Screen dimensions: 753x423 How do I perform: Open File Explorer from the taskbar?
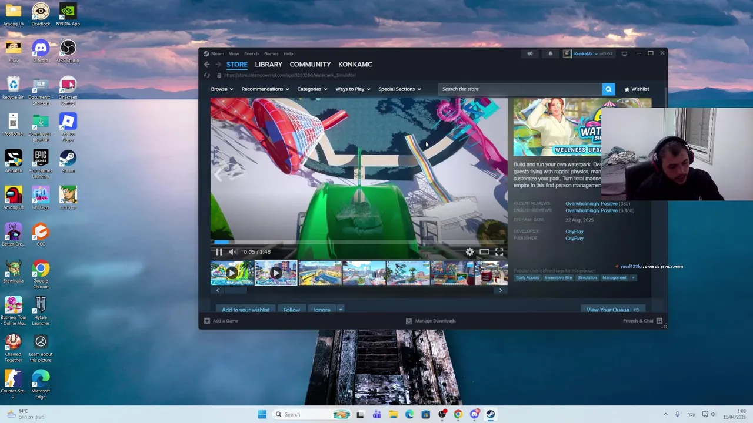393,414
